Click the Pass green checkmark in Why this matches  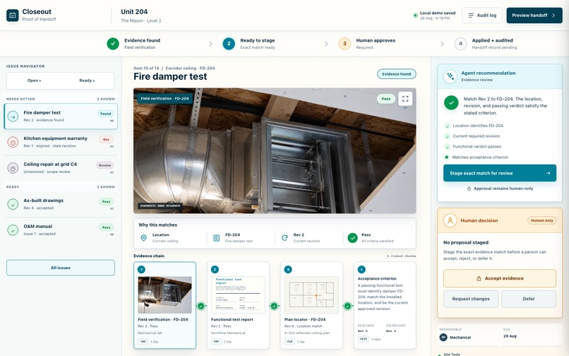point(353,238)
